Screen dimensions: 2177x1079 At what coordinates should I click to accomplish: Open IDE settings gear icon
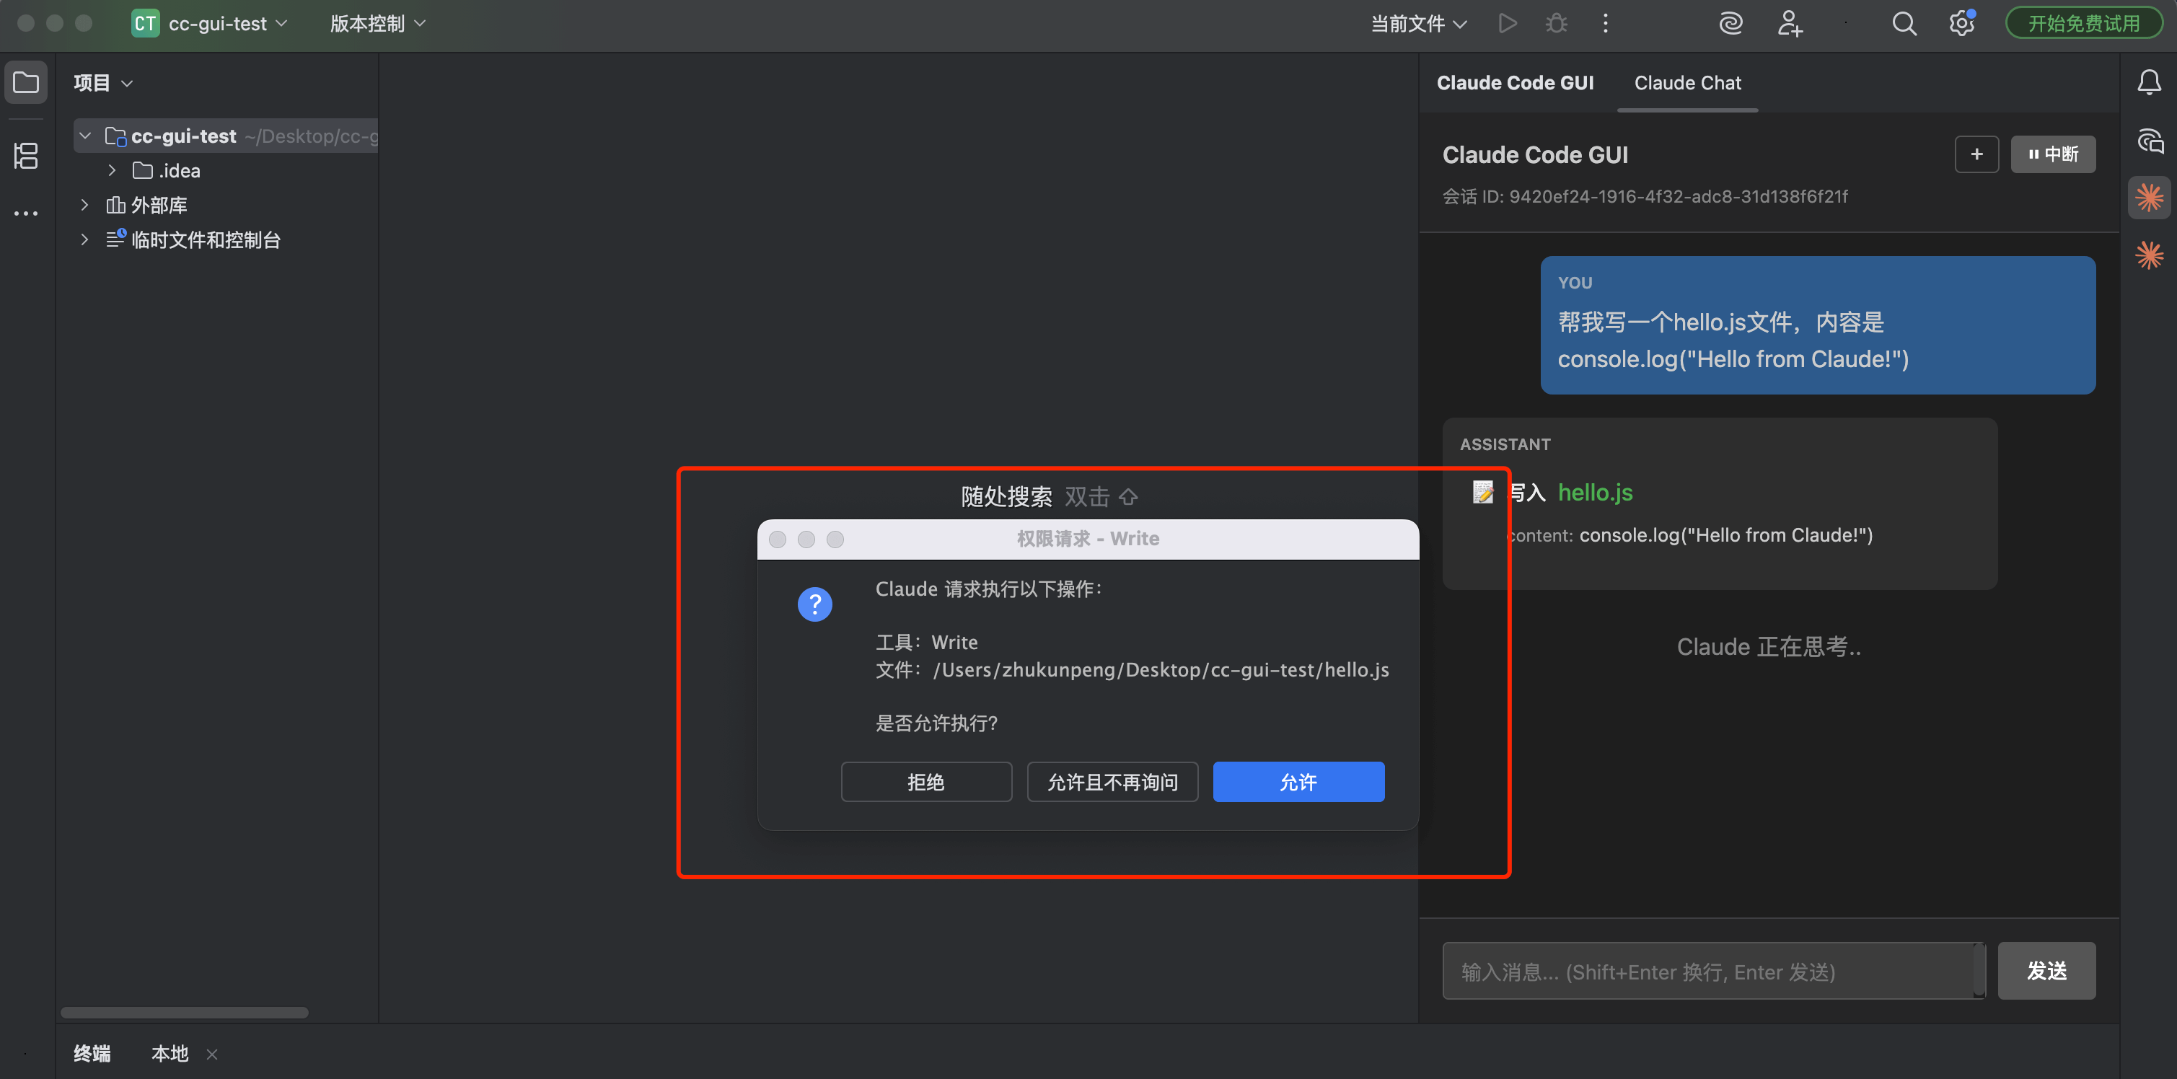[1961, 23]
